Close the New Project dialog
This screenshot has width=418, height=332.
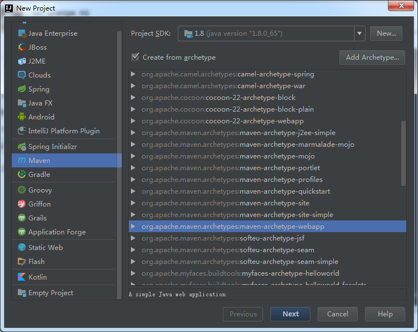(x=401, y=6)
